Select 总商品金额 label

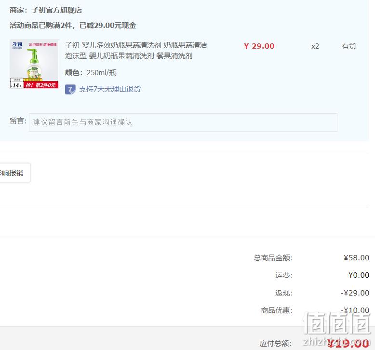pyautogui.click(x=273, y=257)
